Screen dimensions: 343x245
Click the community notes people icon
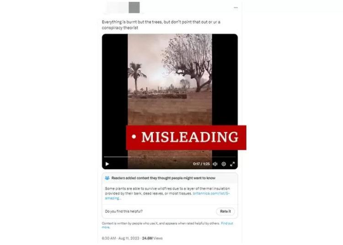tap(107, 178)
